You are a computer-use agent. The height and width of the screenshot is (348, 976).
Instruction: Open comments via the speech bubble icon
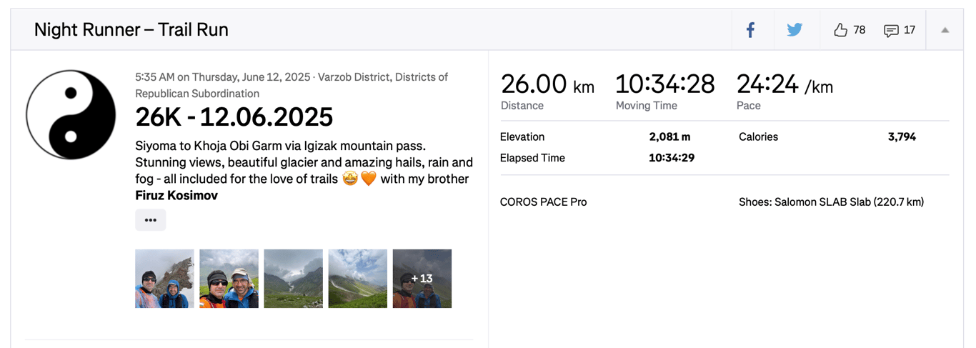[891, 31]
